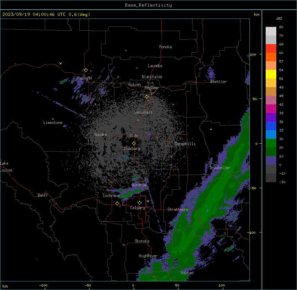Click the Innisfail city label
Screen dimensions: 297x290
point(143,112)
